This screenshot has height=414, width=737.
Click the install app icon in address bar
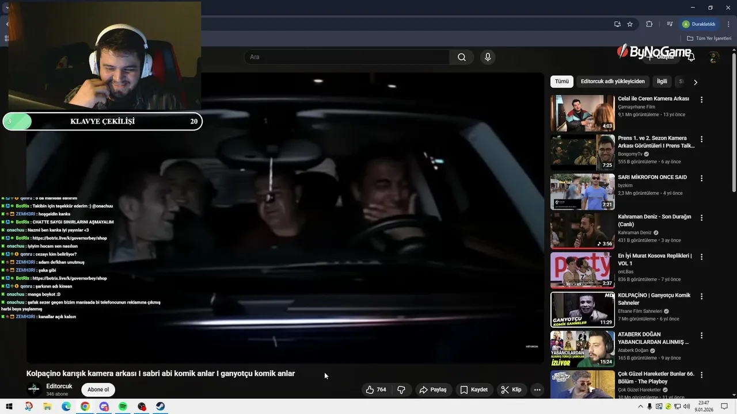(x=617, y=24)
